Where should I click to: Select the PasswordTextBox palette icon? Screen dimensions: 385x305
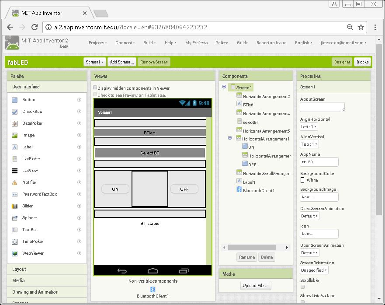pos(15,194)
